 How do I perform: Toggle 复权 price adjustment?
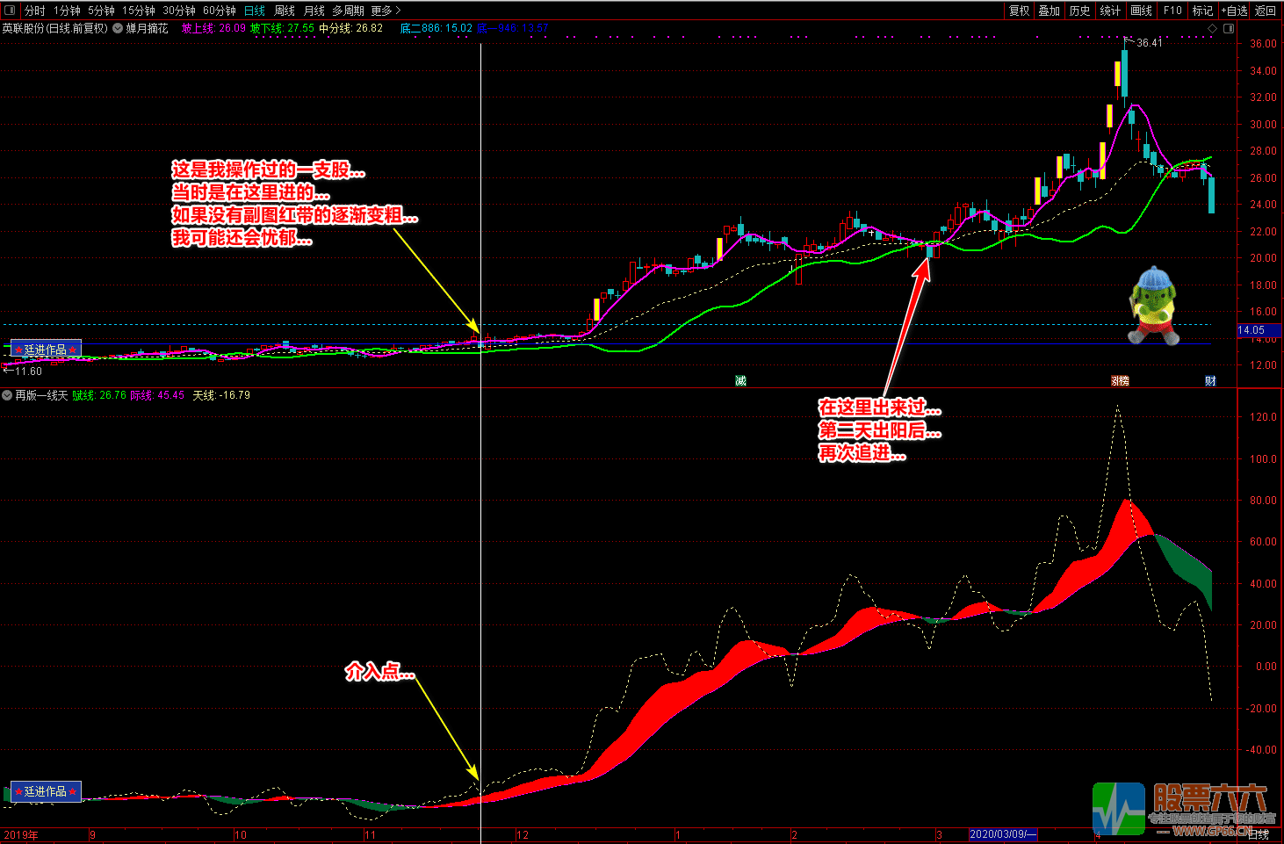(1019, 11)
